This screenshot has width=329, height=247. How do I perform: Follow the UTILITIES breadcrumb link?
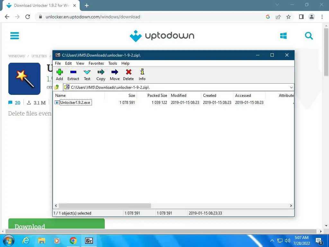(x=39, y=56)
